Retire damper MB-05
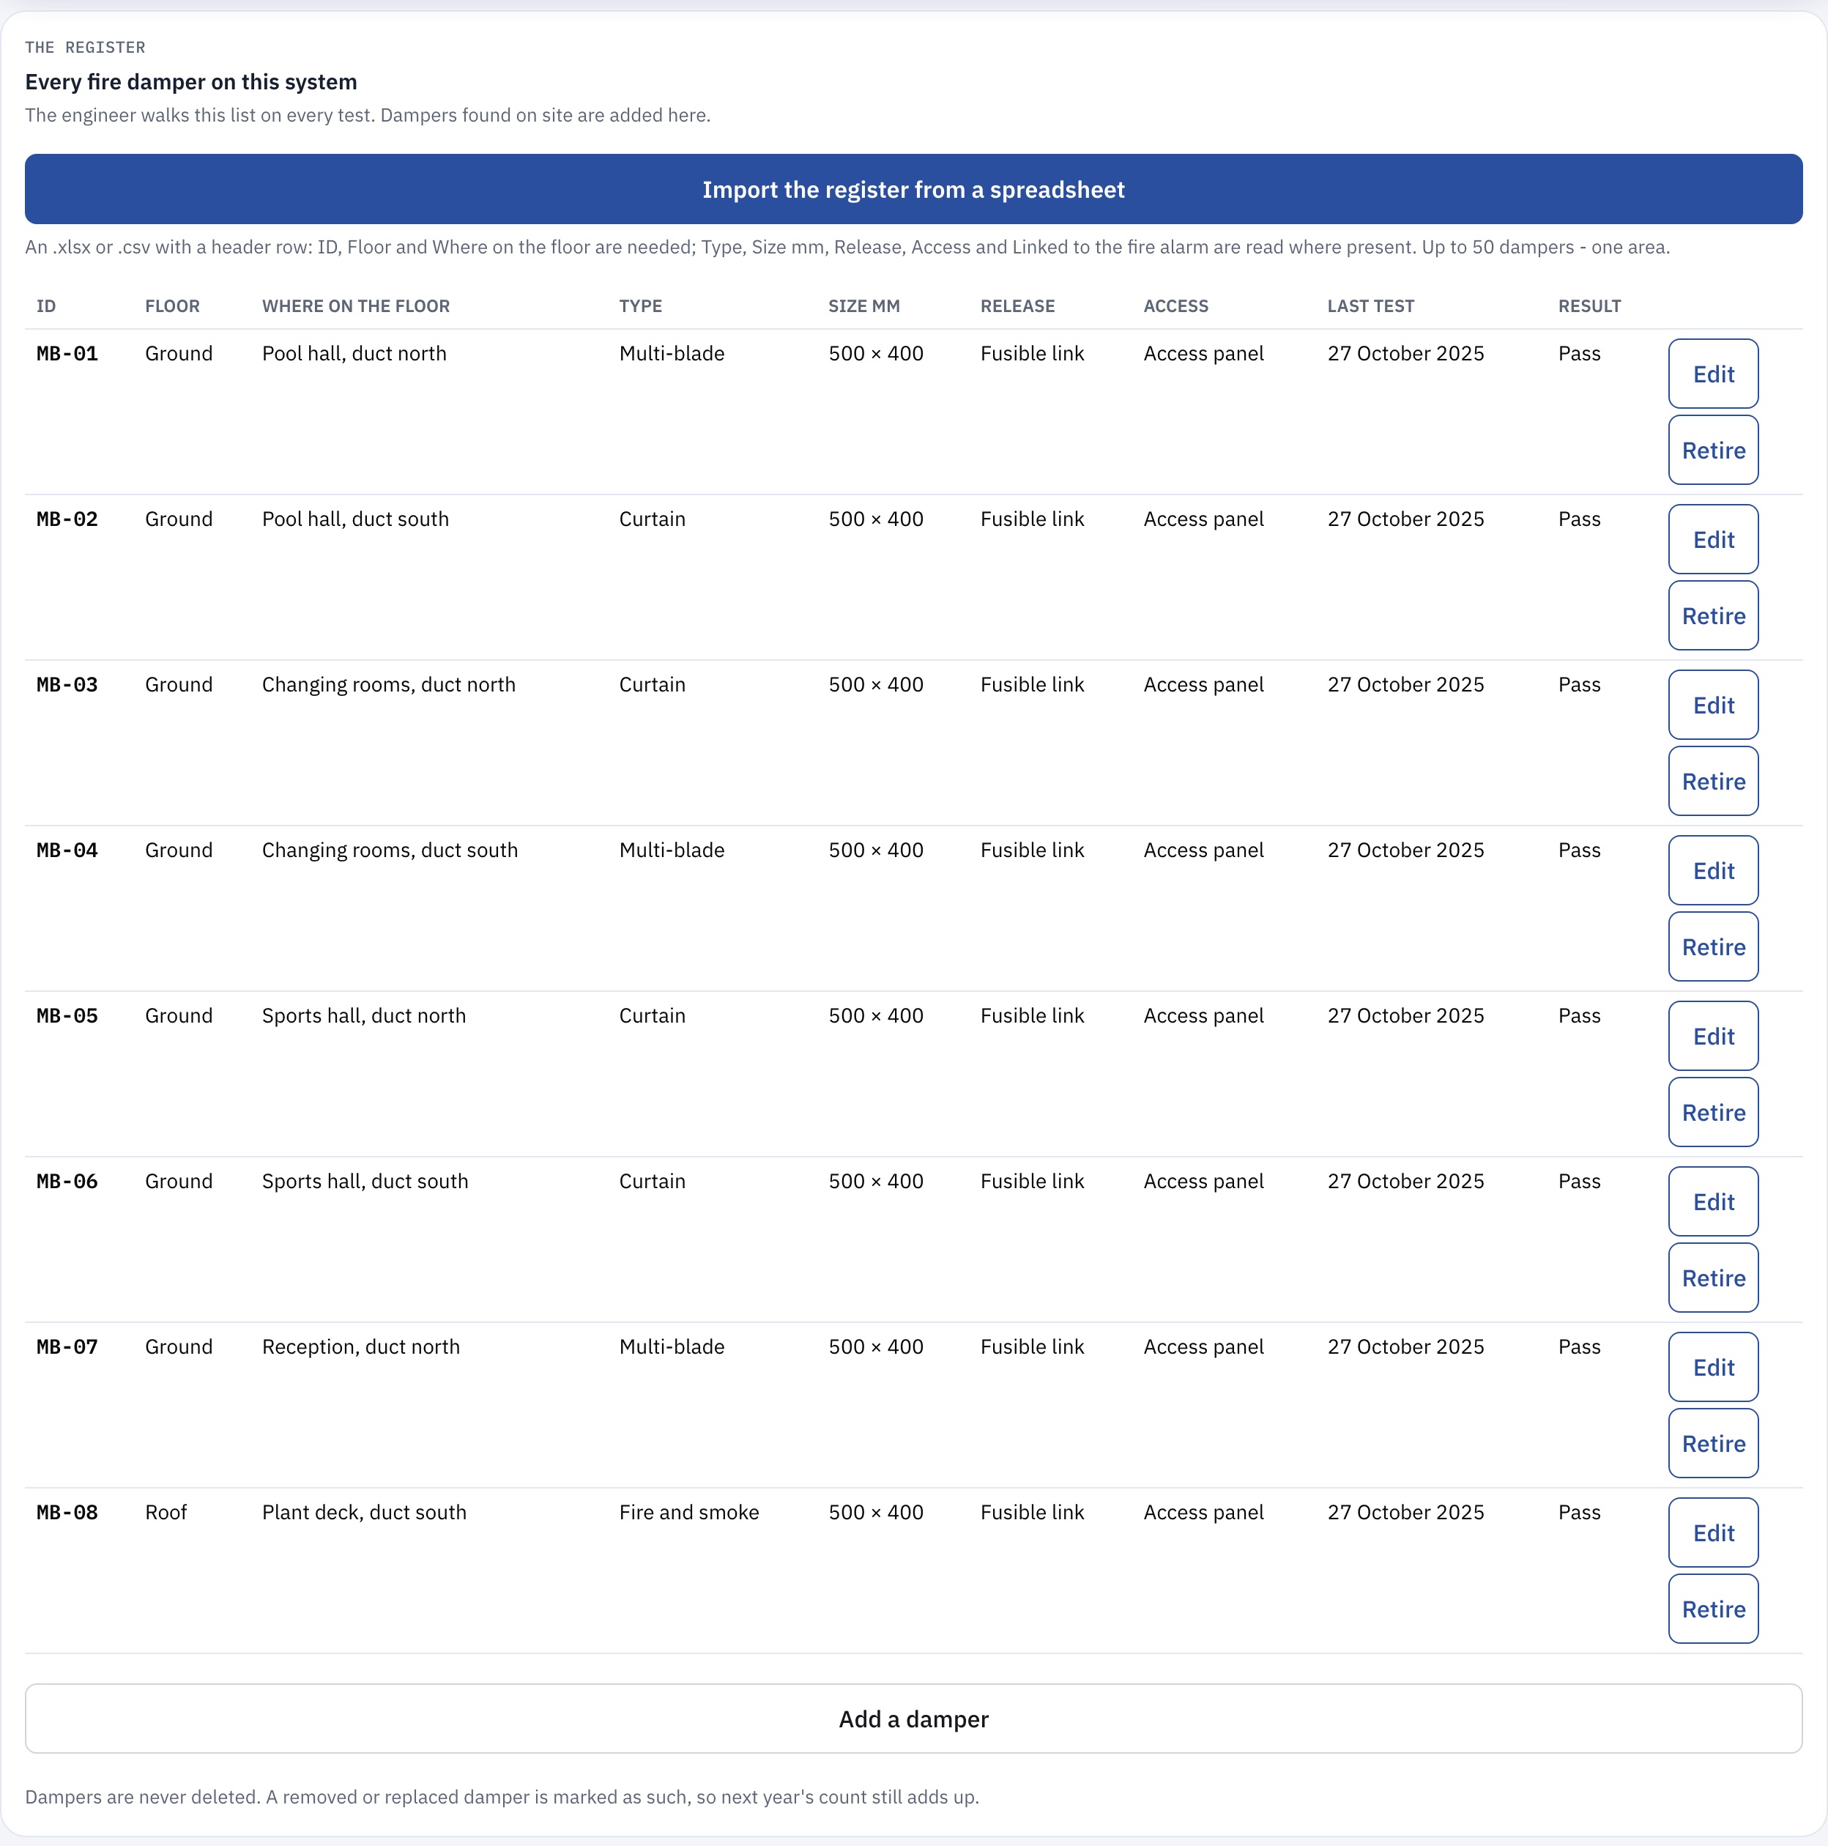The height and width of the screenshot is (1846, 1828). 1714,1112
